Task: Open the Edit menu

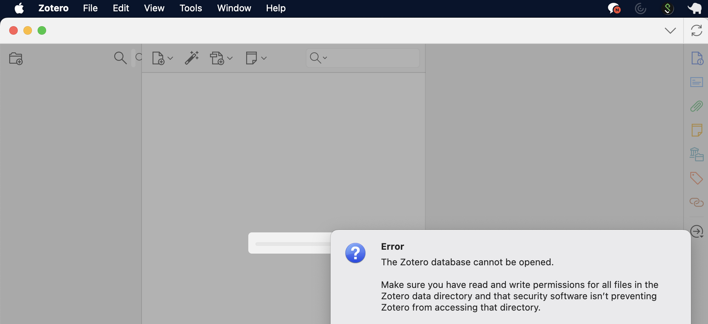Action: click(121, 8)
